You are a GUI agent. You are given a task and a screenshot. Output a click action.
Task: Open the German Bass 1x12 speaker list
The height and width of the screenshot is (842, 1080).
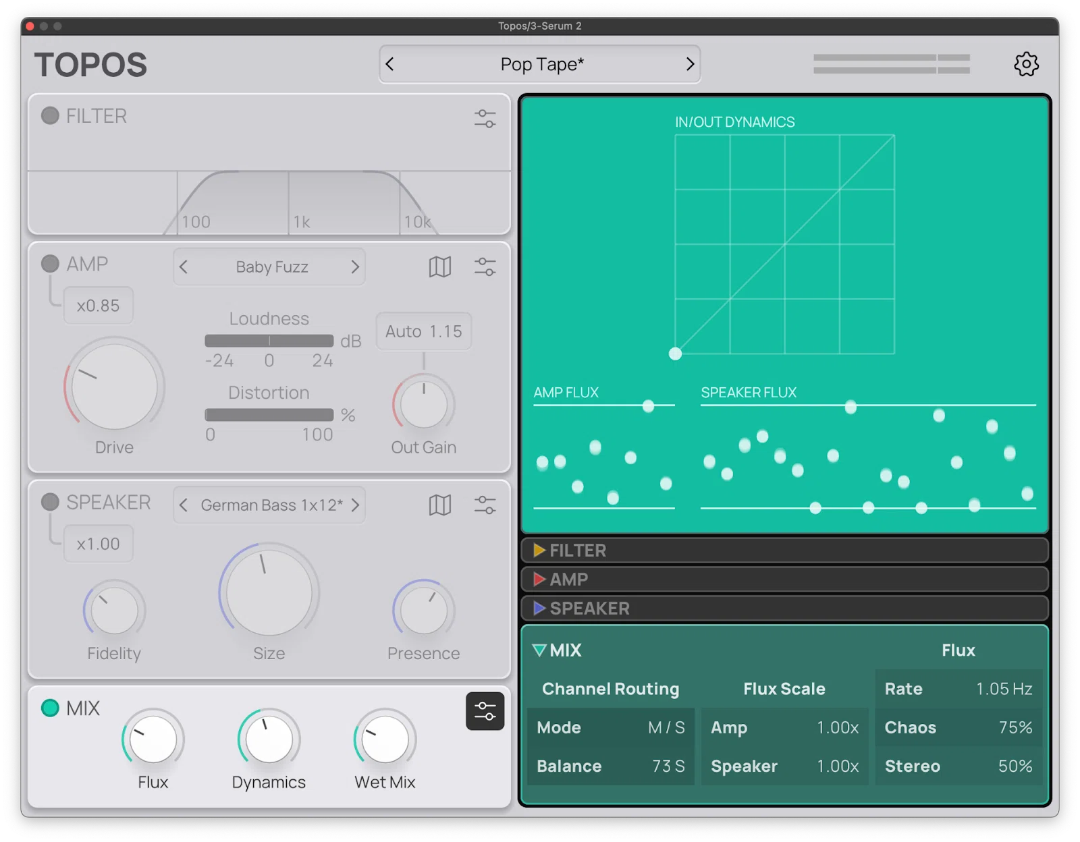pos(272,505)
